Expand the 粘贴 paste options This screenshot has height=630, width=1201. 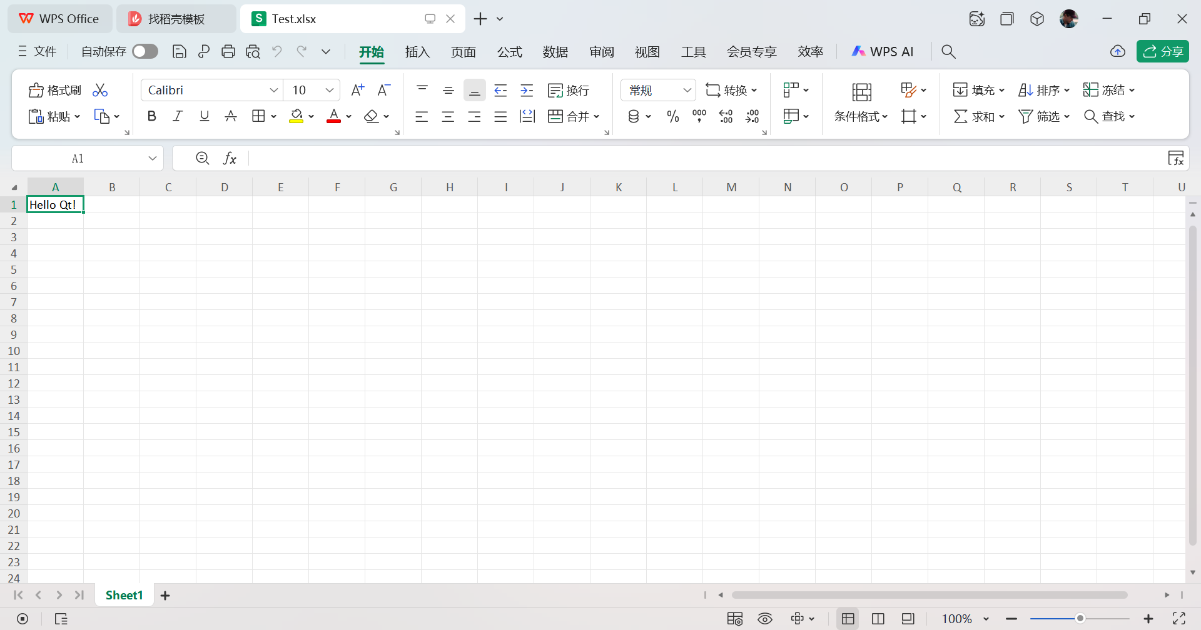(77, 117)
